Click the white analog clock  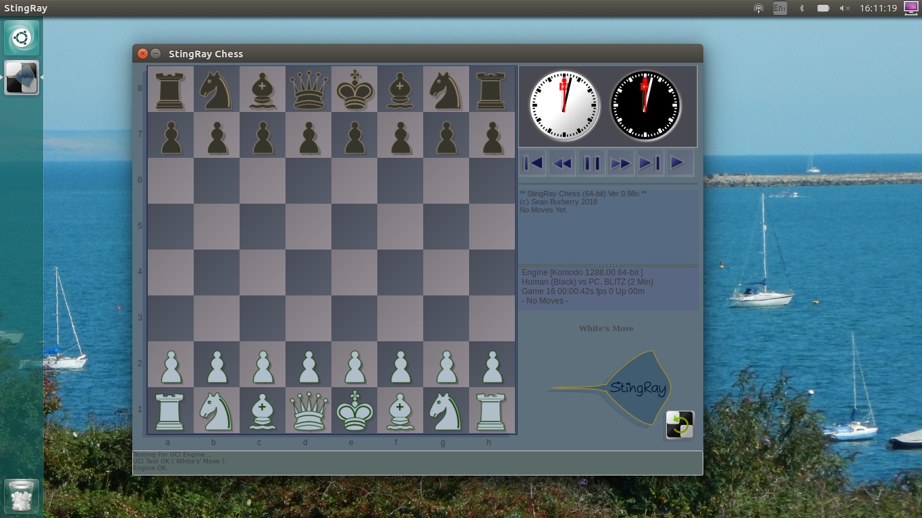pyautogui.click(x=564, y=106)
